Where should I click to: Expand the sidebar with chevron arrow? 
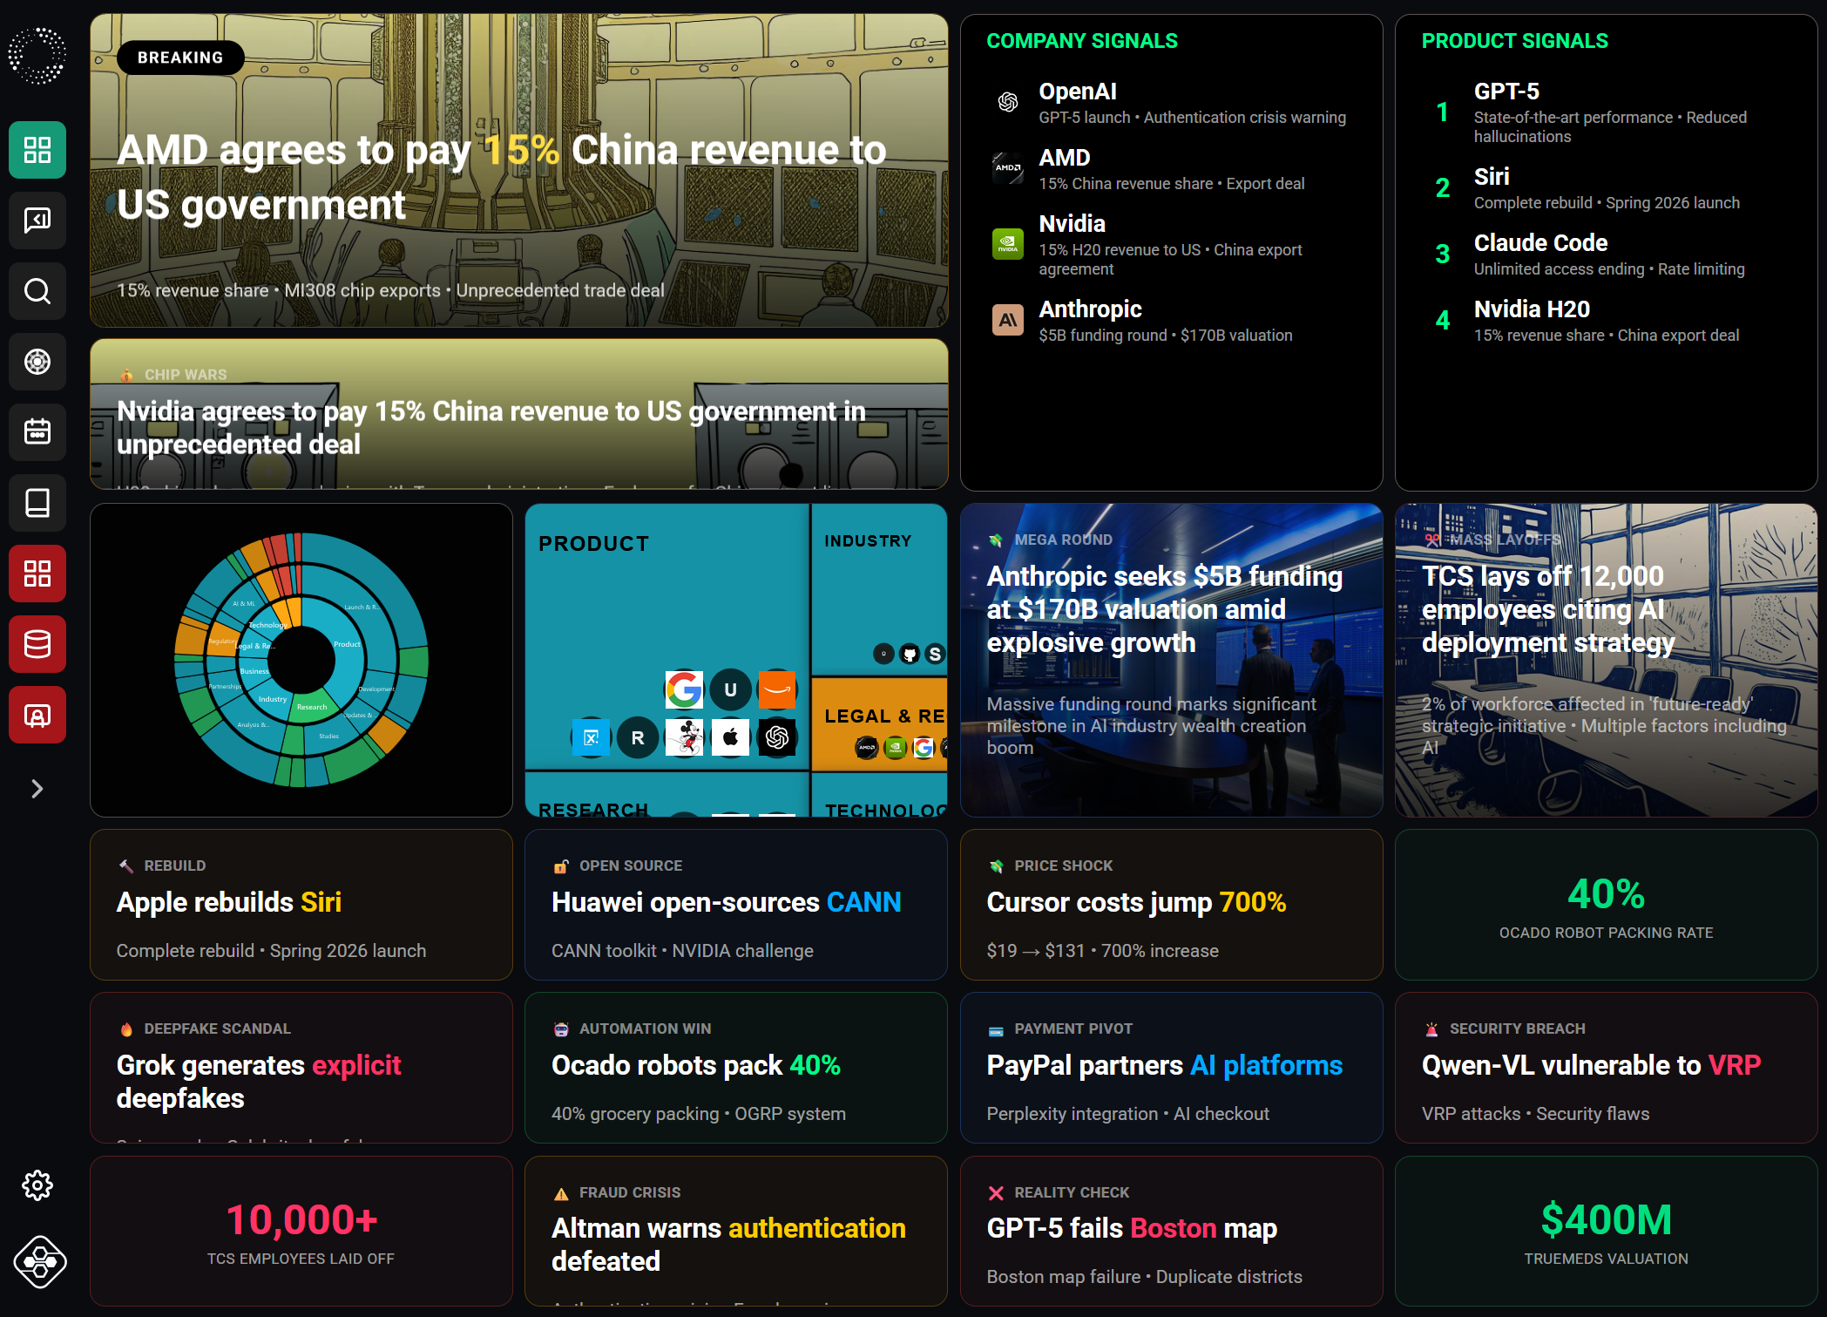point(37,789)
